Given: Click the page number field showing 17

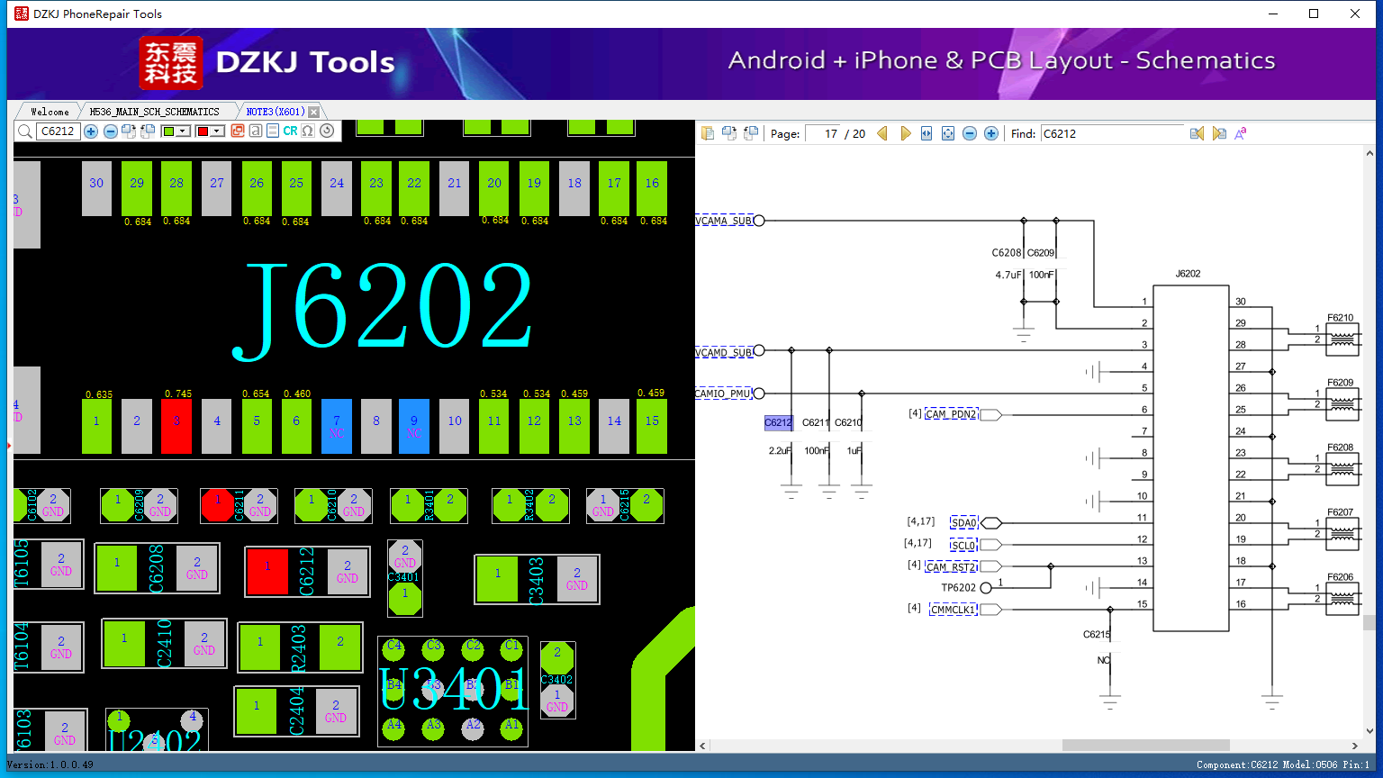Looking at the screenshot, I should (823, 133).
